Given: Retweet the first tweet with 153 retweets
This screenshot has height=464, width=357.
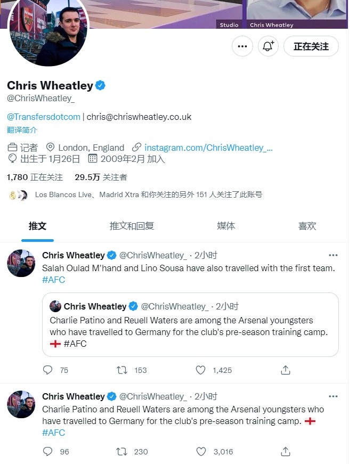Looking at the screenshot, I should pos(121,370).
